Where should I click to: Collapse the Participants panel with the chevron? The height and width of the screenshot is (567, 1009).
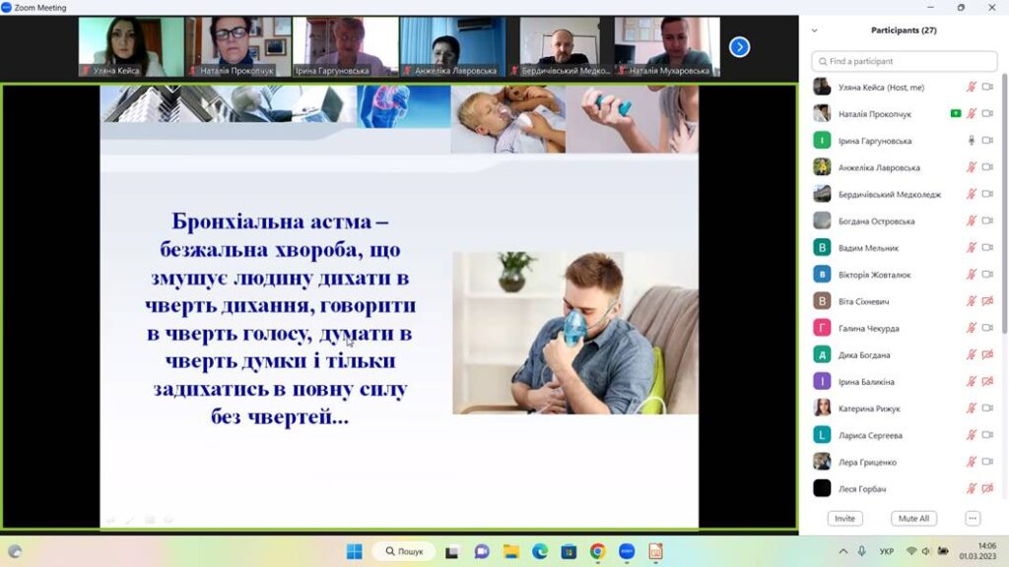[814, 31]
